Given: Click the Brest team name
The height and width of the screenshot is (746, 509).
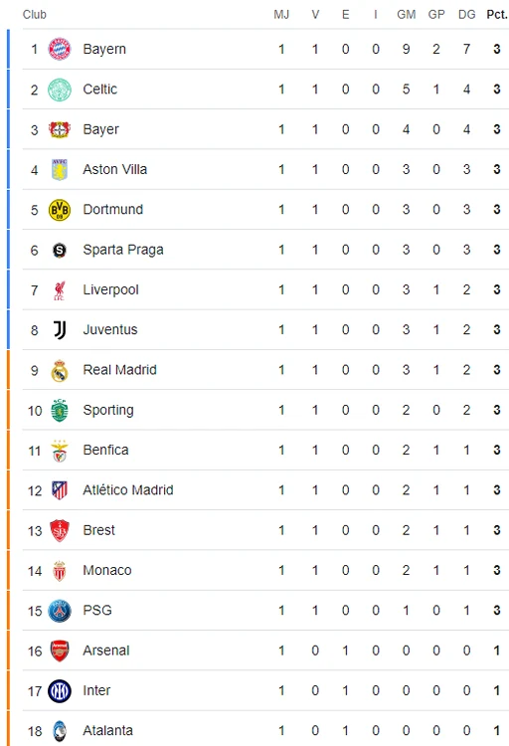Looking at the screenshot, I should tap(99, 530).
